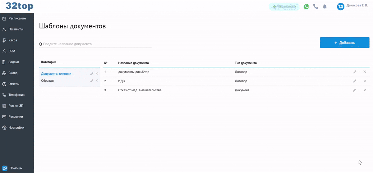This screenshot has width=373, height=173.
Task: Delete the Отказ от мед. вмешательства row
Action: [x=365, y=90]
